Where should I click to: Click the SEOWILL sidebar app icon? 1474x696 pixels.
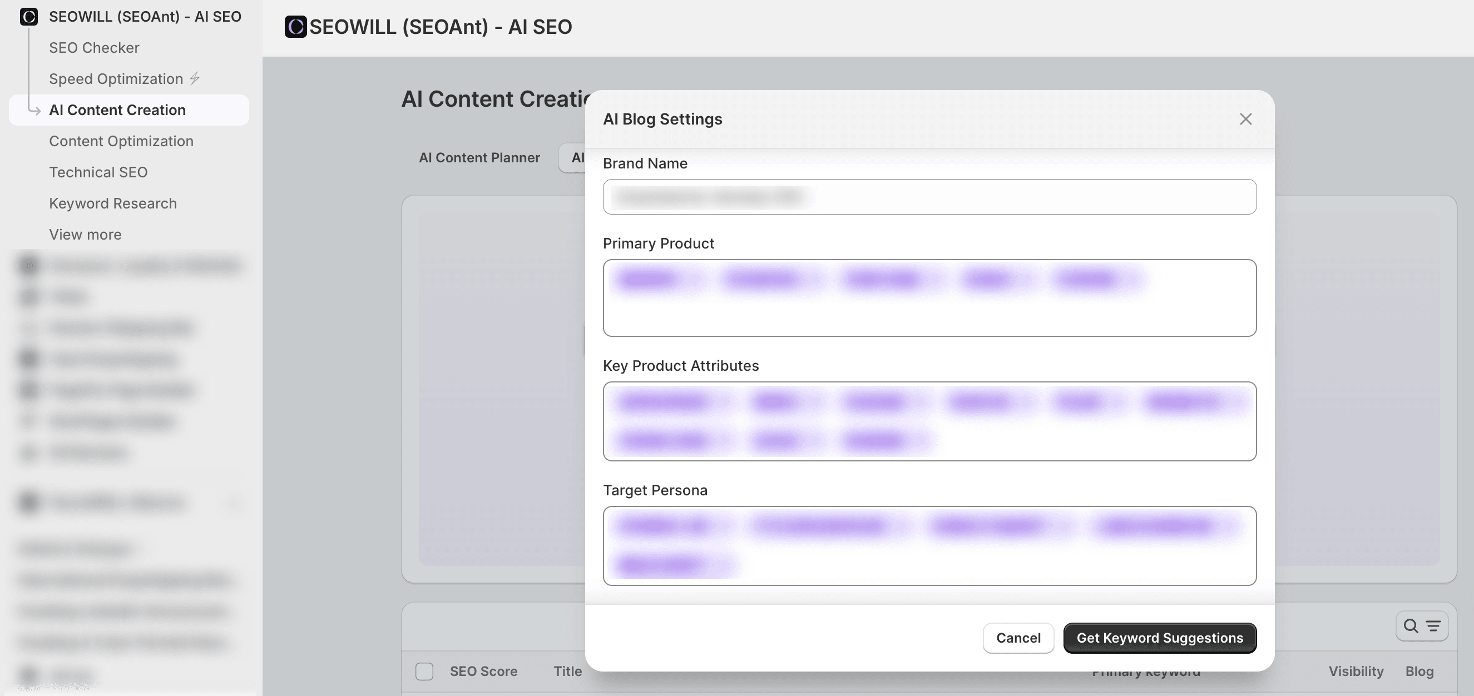(28, 17)
